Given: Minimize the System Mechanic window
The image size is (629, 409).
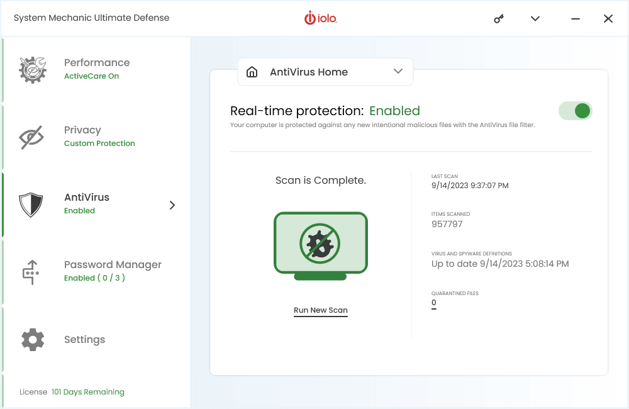Looking at the screenshot, I should pos(576,19).
